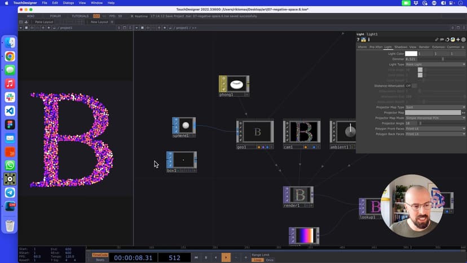This screenshot has width=467, height=263.
Task: Click the white Light Color swatch
Action: tap(411, 54)
